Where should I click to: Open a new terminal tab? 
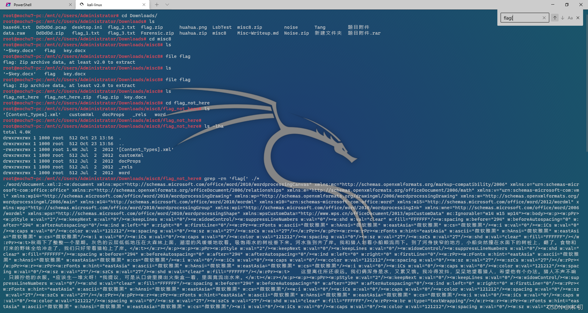tap(157, 5)
